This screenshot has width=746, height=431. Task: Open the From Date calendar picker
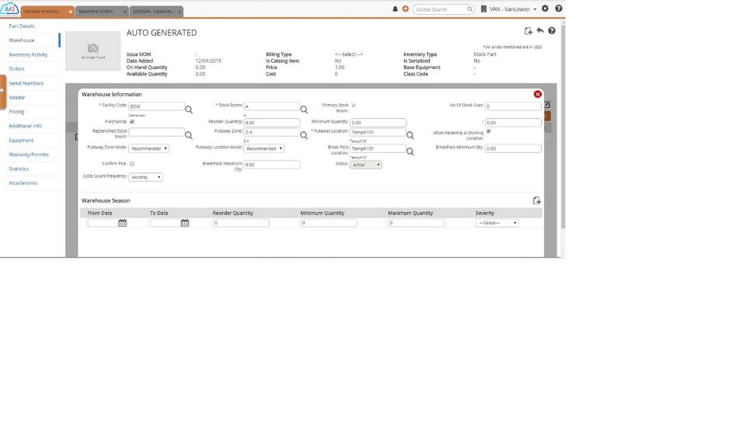pos(122,223)
